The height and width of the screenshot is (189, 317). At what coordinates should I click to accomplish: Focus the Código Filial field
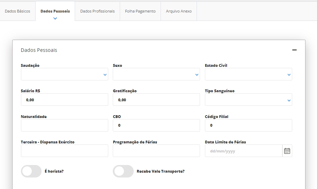pos(248,125)
